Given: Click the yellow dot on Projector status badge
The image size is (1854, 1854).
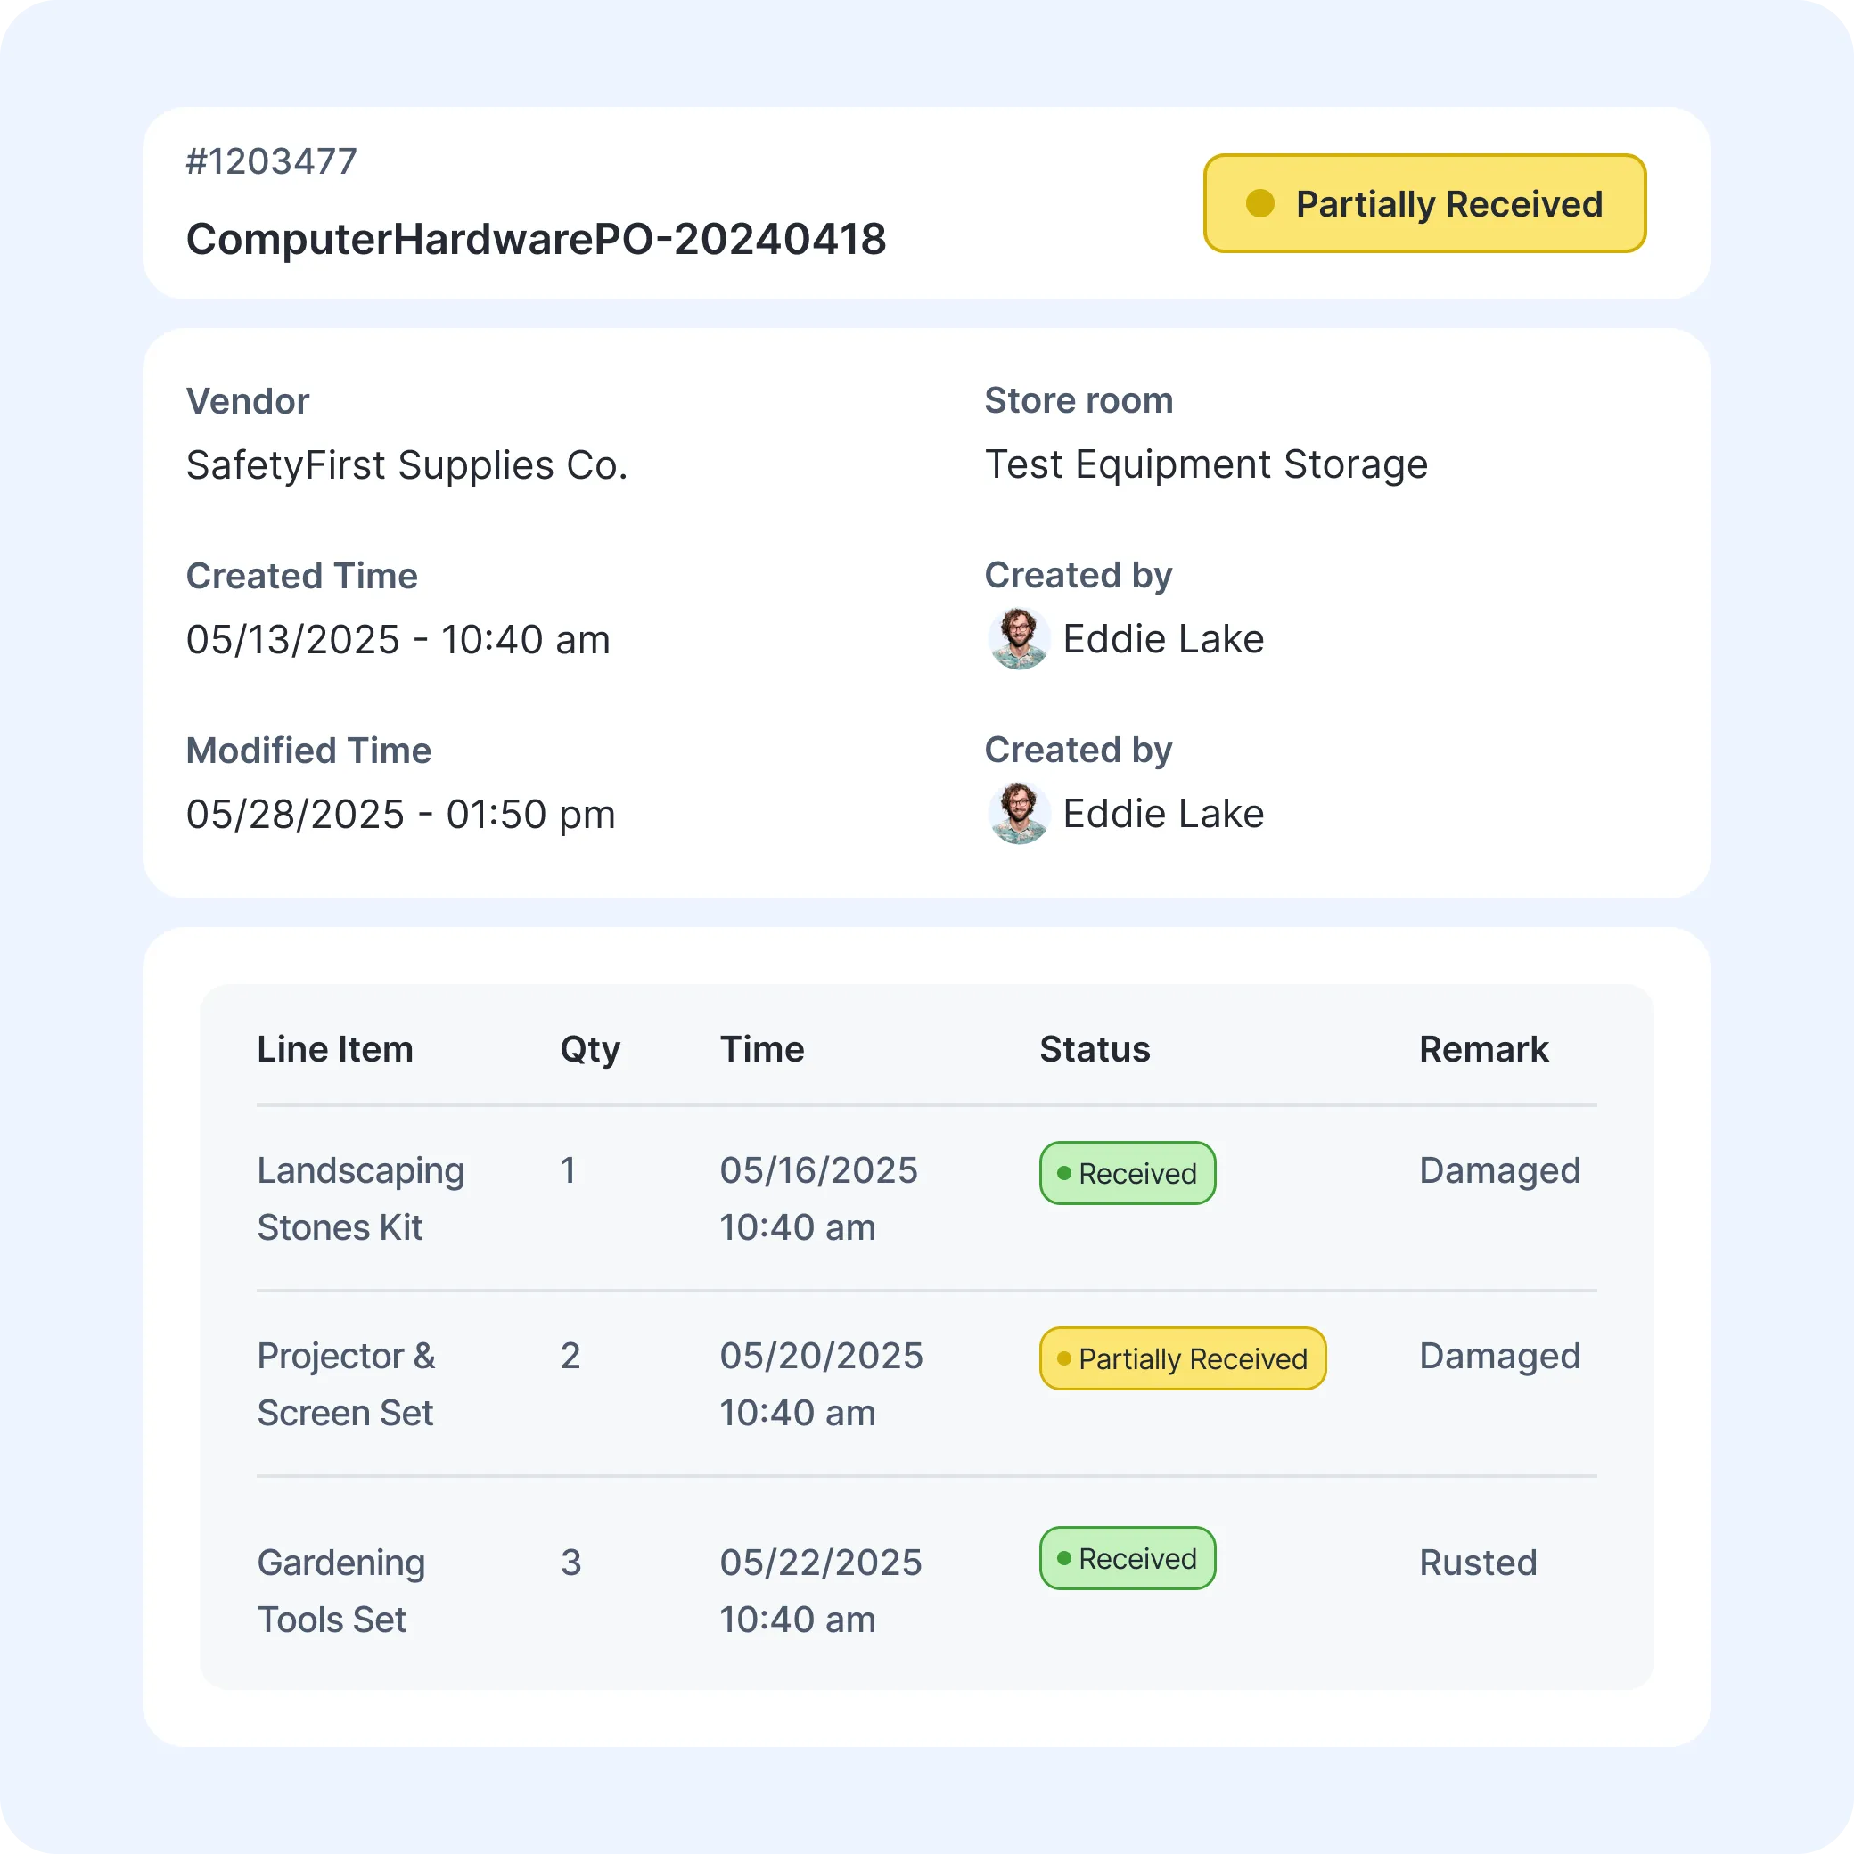Looking at the screenshot, I should point(1065,1358).
